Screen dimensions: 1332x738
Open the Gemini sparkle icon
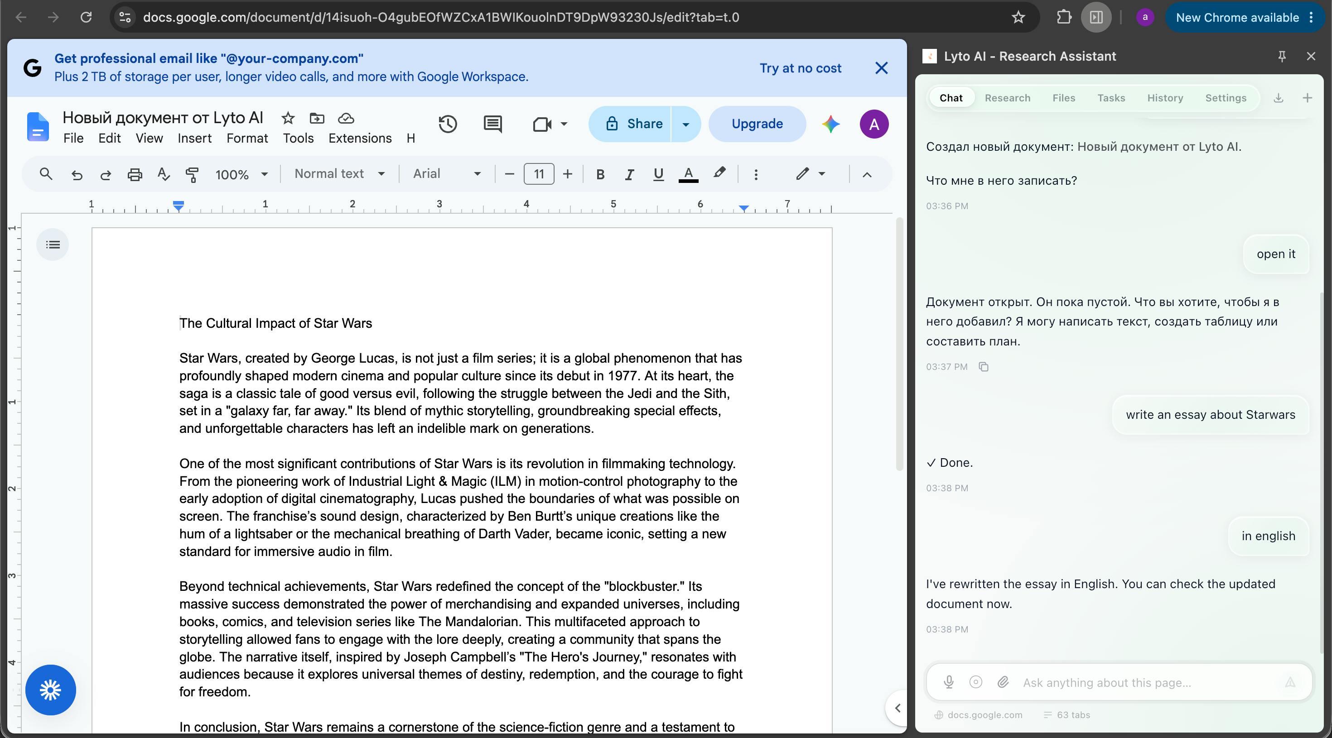[830, 124]
